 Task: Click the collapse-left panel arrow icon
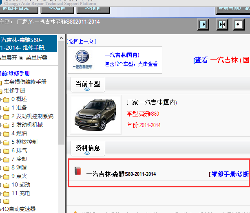(239, 24)
